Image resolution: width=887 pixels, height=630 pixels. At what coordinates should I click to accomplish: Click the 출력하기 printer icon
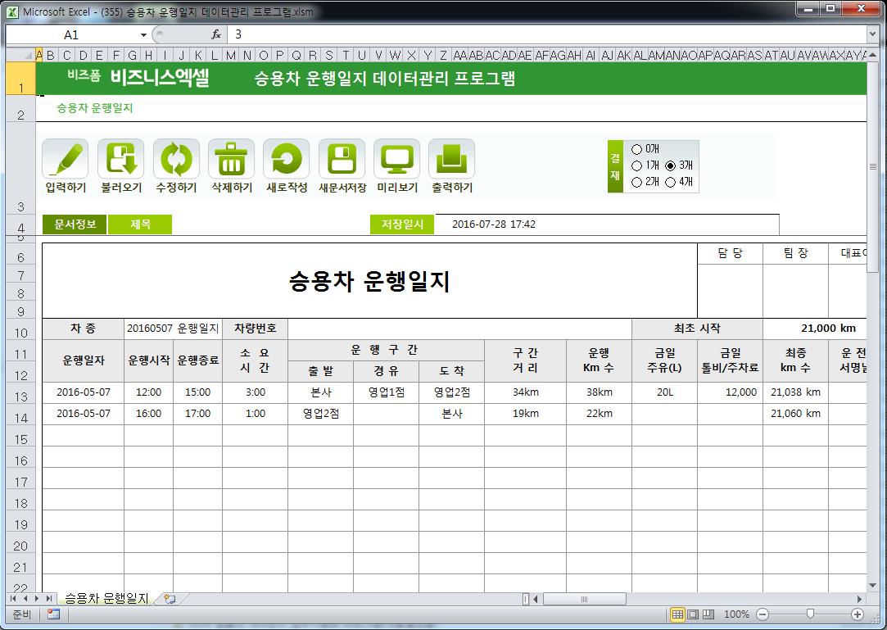(x=451, y=159)
